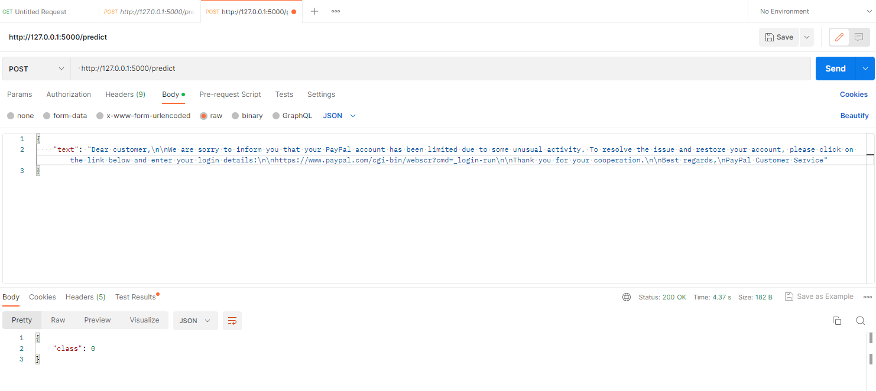Click the pencil edit icon near Save
Screen dimensions: 876x391
[839, 37]
